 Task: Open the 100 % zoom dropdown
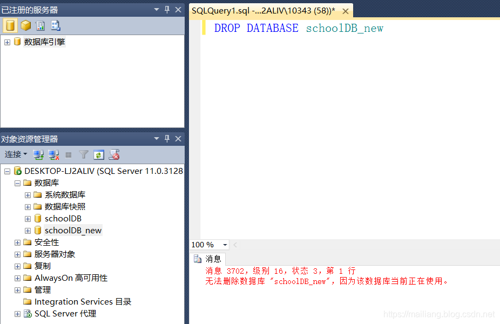point(225,245)
